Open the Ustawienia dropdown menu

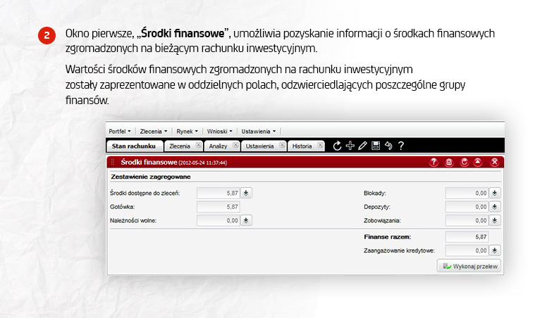(x=258, y=132)
